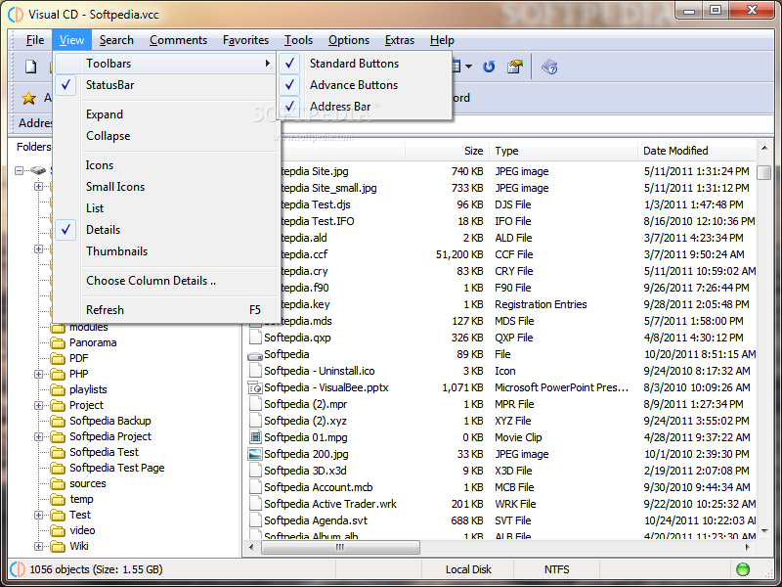Expand the Test folder node

38,515
